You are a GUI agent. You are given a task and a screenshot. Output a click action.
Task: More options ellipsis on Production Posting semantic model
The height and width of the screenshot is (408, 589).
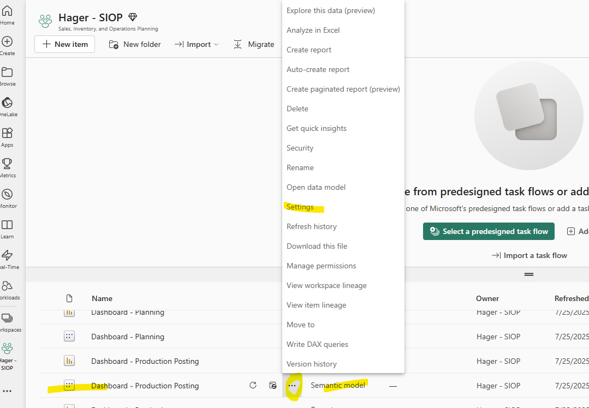point(292,386)
